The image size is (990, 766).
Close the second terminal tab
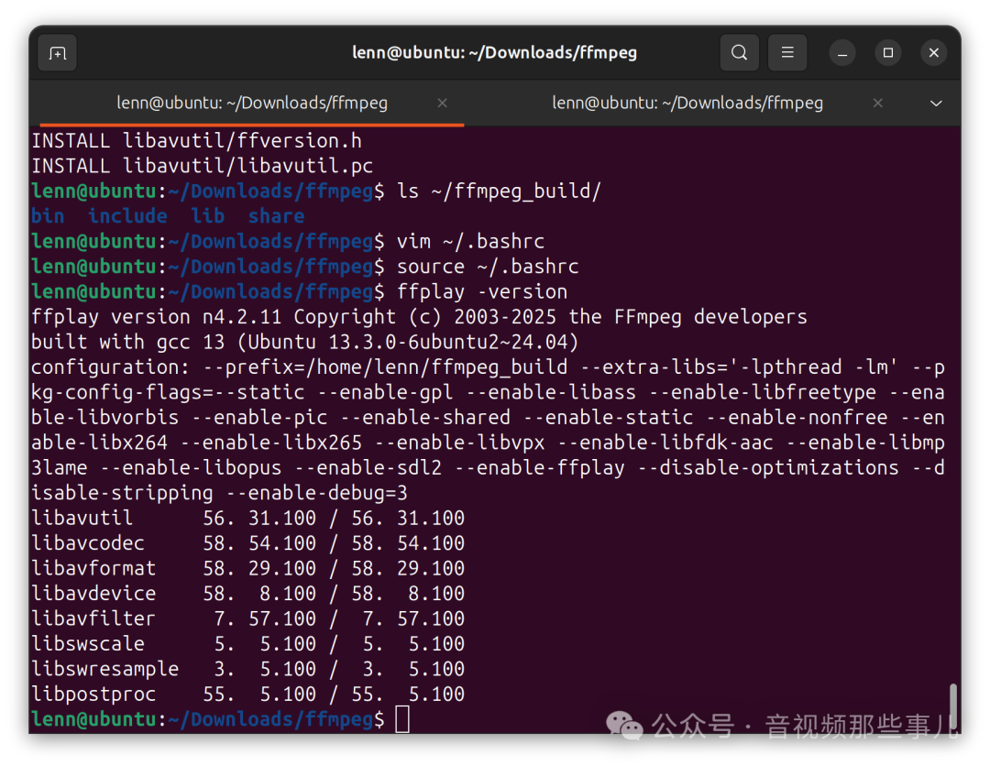click(877, 103)
